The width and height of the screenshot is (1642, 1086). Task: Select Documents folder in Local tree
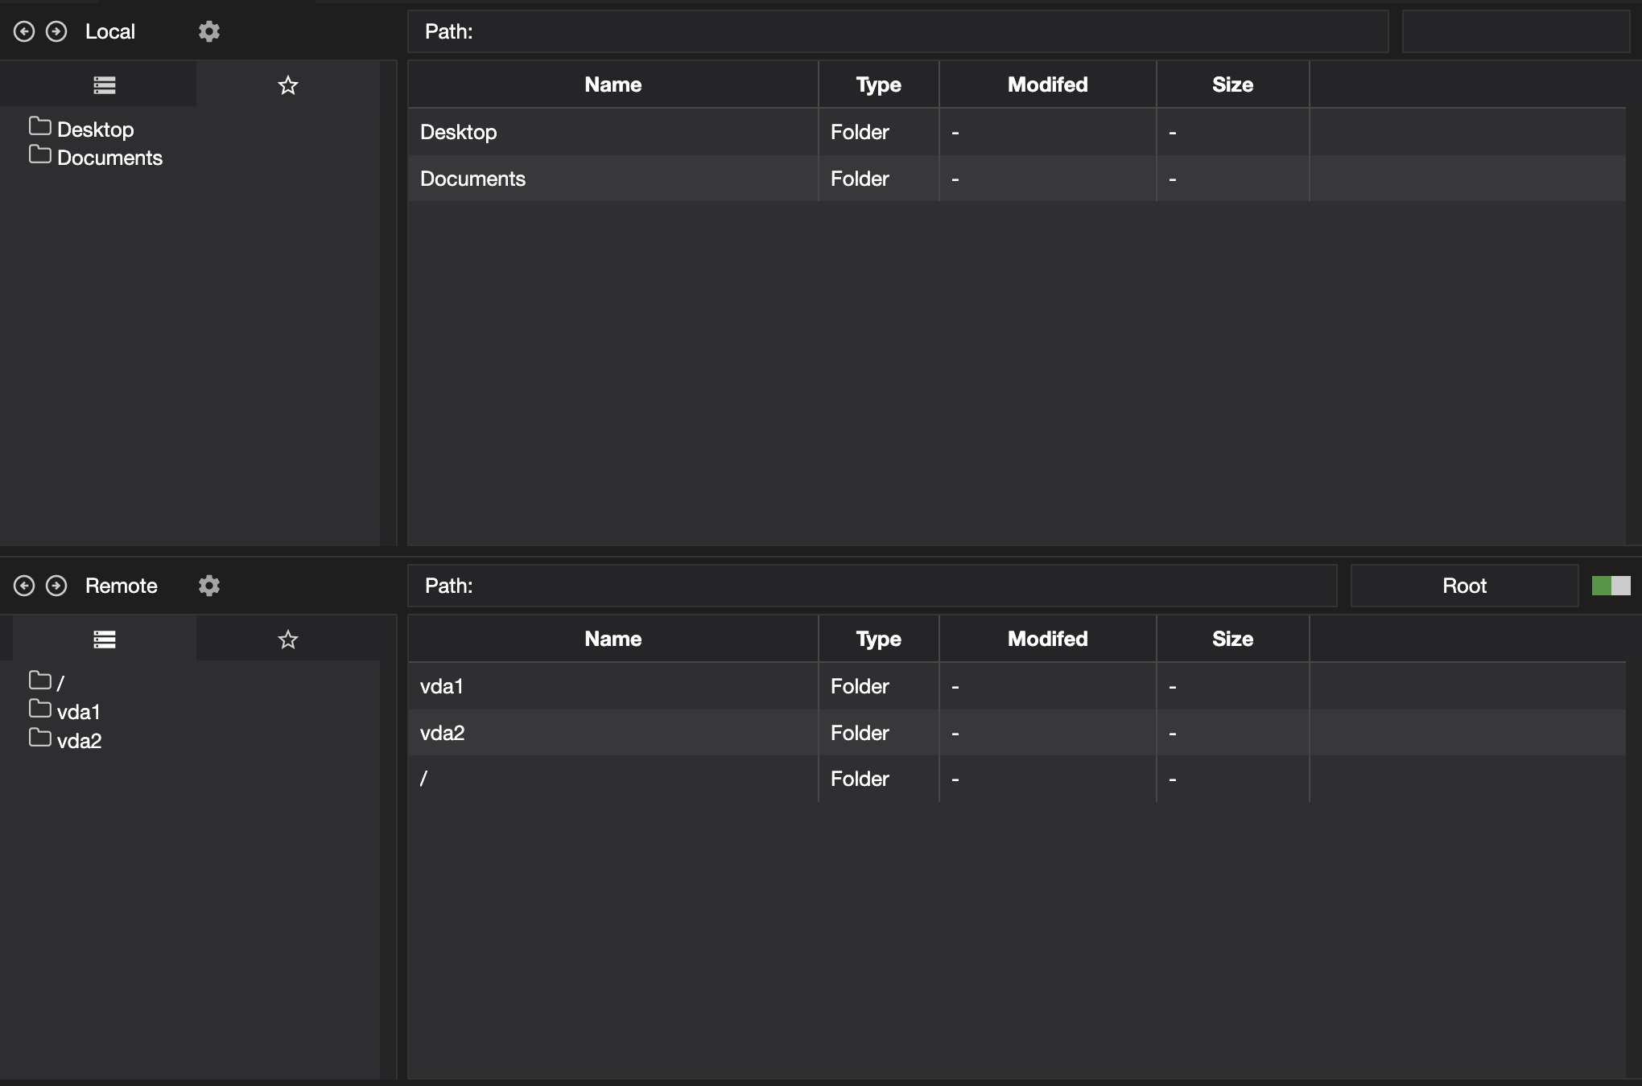click(x=109, y=158)
